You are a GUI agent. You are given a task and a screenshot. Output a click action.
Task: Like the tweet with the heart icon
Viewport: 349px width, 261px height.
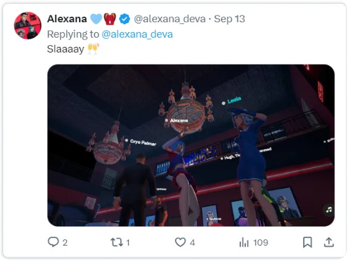pyautogui.click(x=180, y=242)
